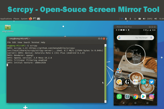Click the terminal scrollbar down arrow
Viewport: 164px width, 109px height.
tap(106, 101)
